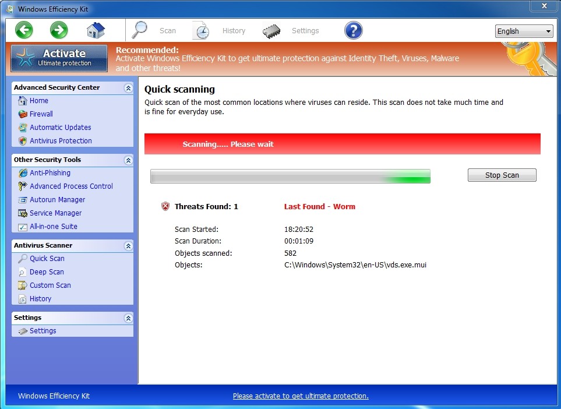Click the red shield Threats Found icon

click(x=165, y=206)
